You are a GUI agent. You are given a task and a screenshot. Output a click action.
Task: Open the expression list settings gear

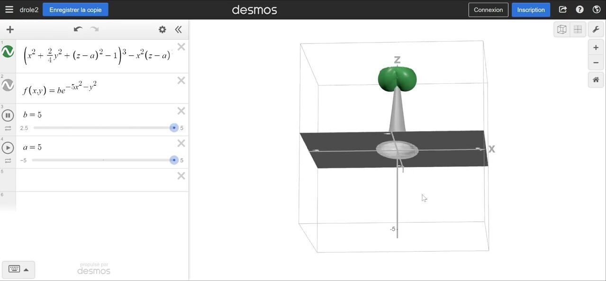pyautogui.click(x=163, y=30)
